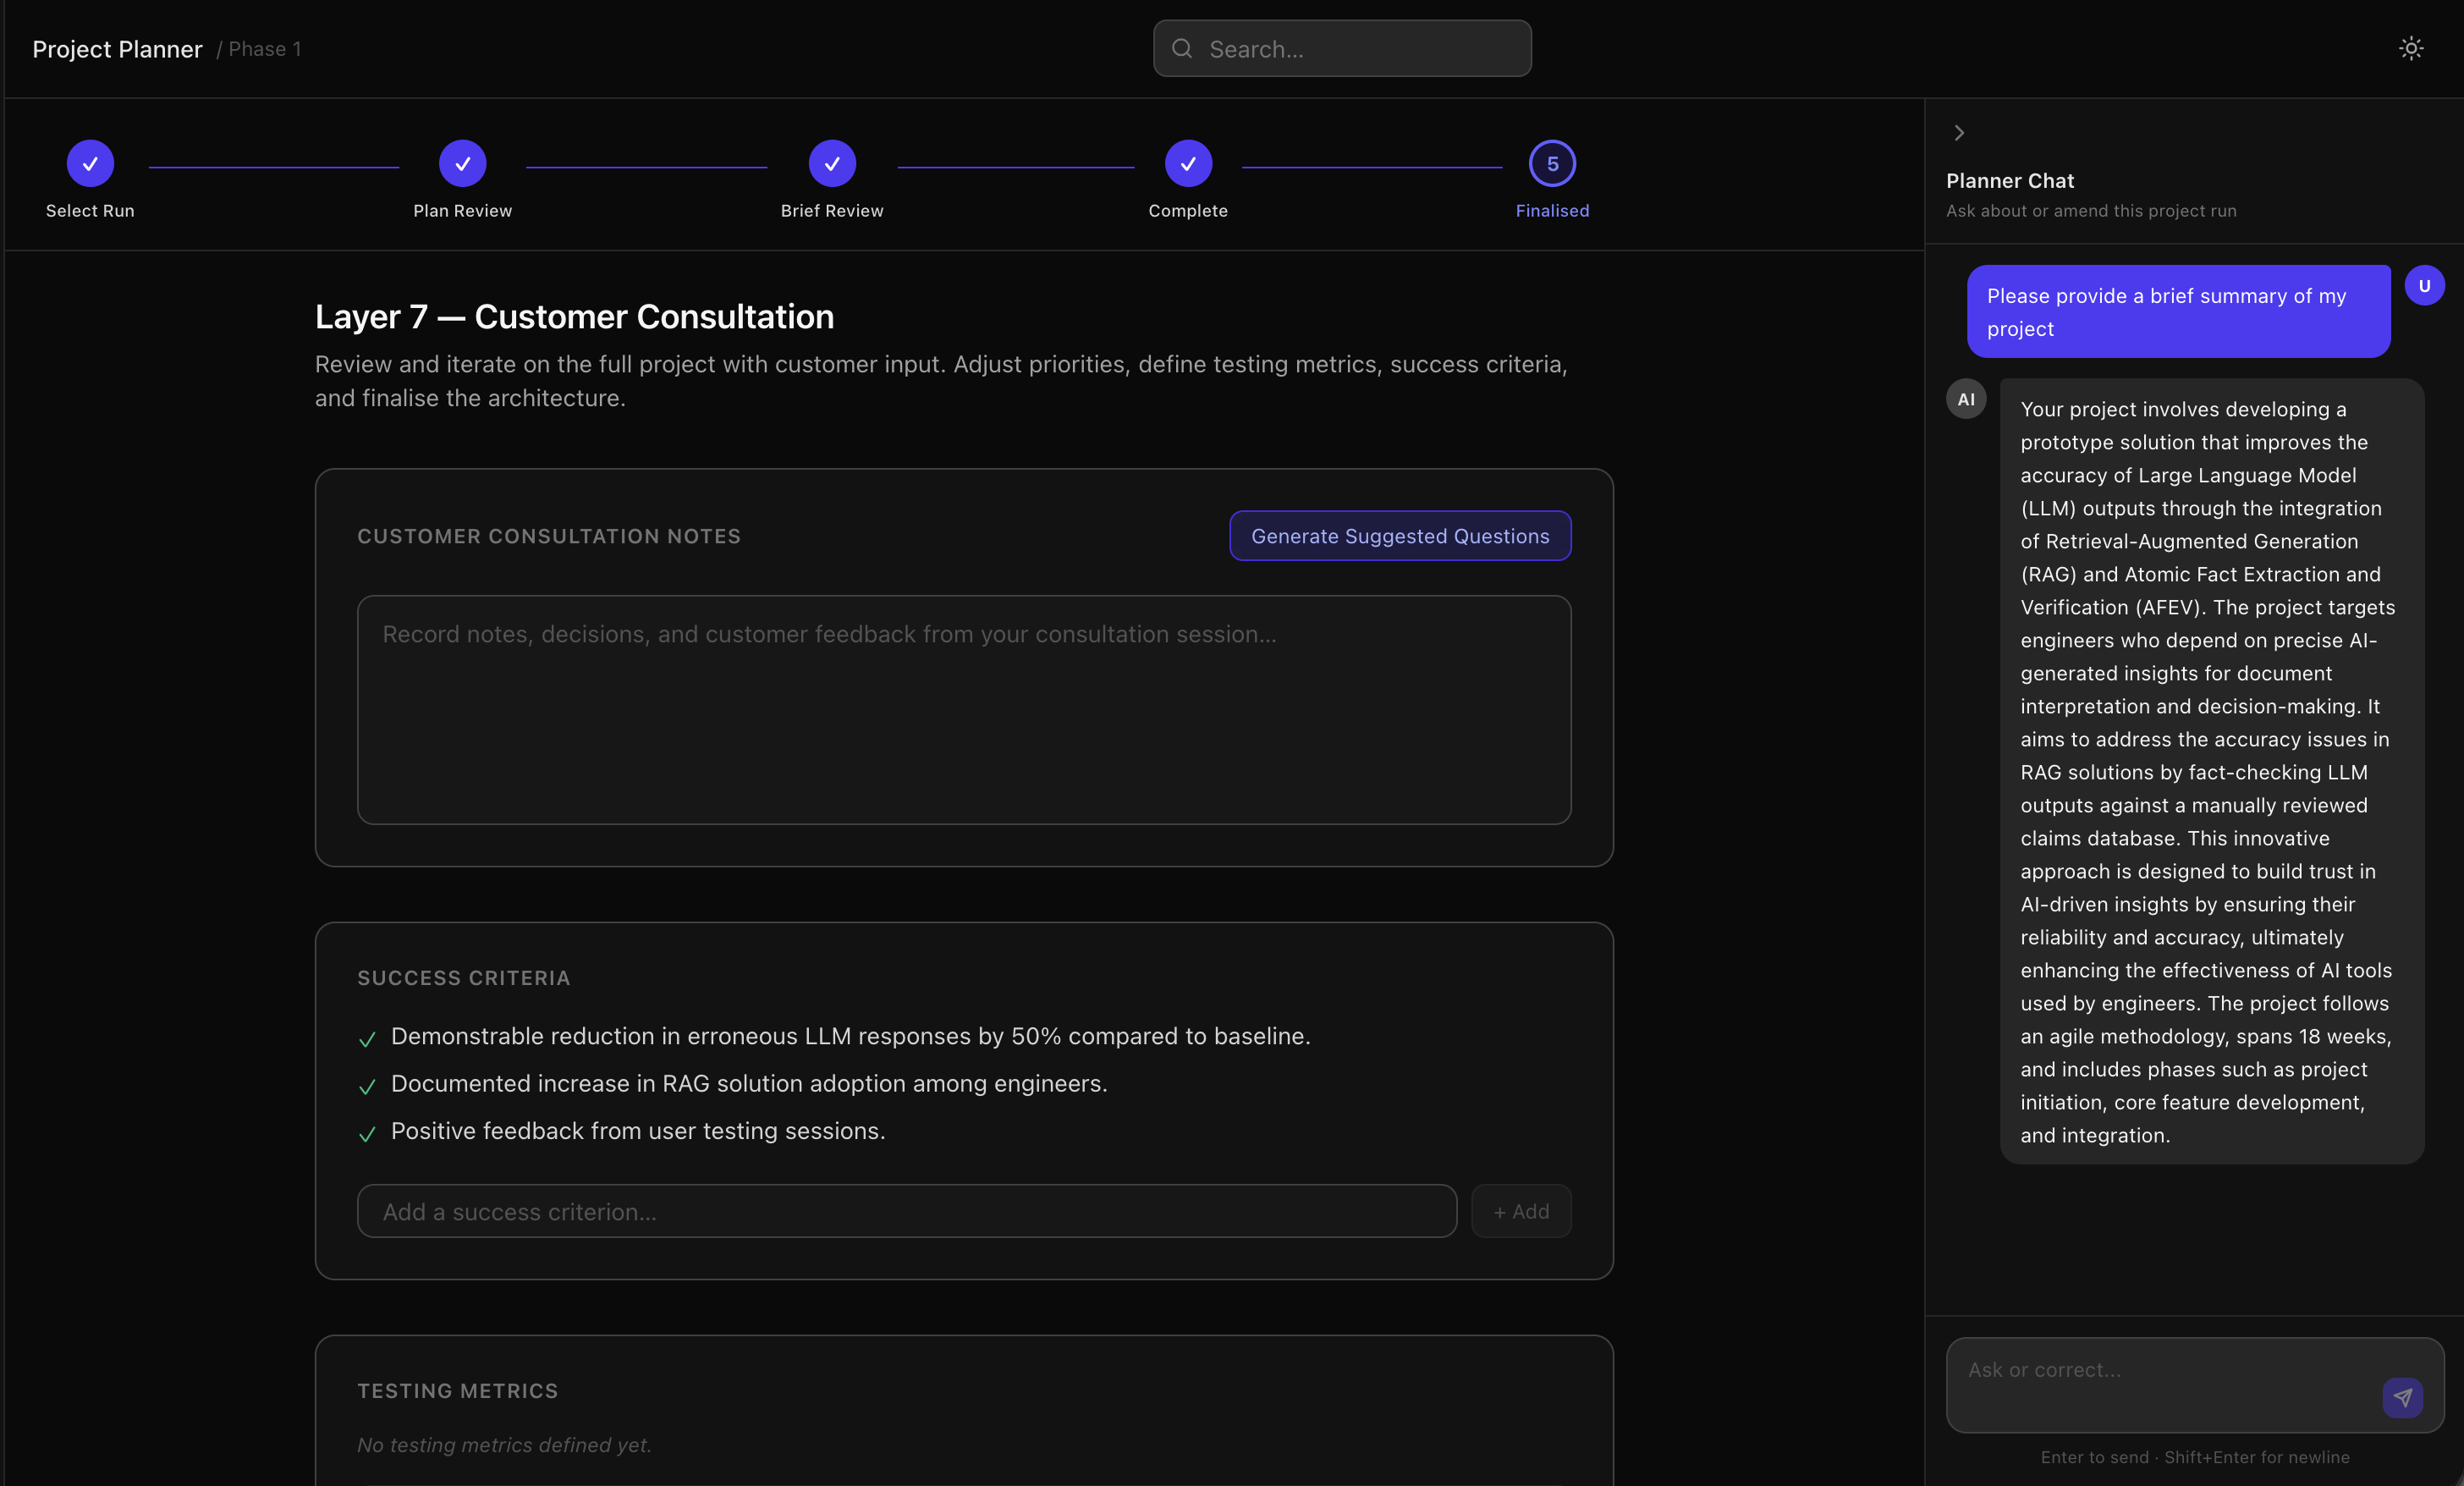
Task: Click Generate Suggested Questions button
Action: [1400, 536]
